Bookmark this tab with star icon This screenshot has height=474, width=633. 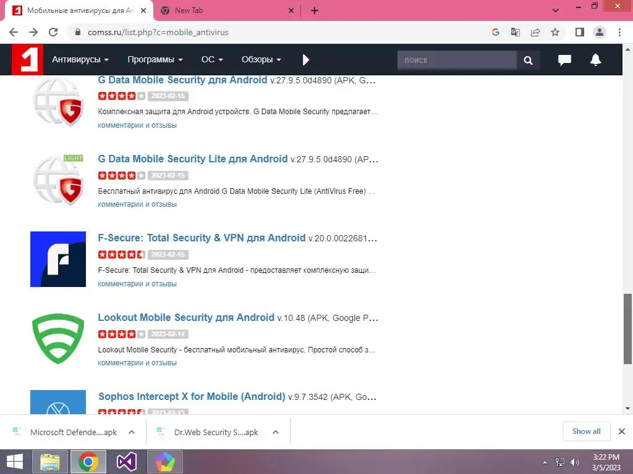coord(555,32)
